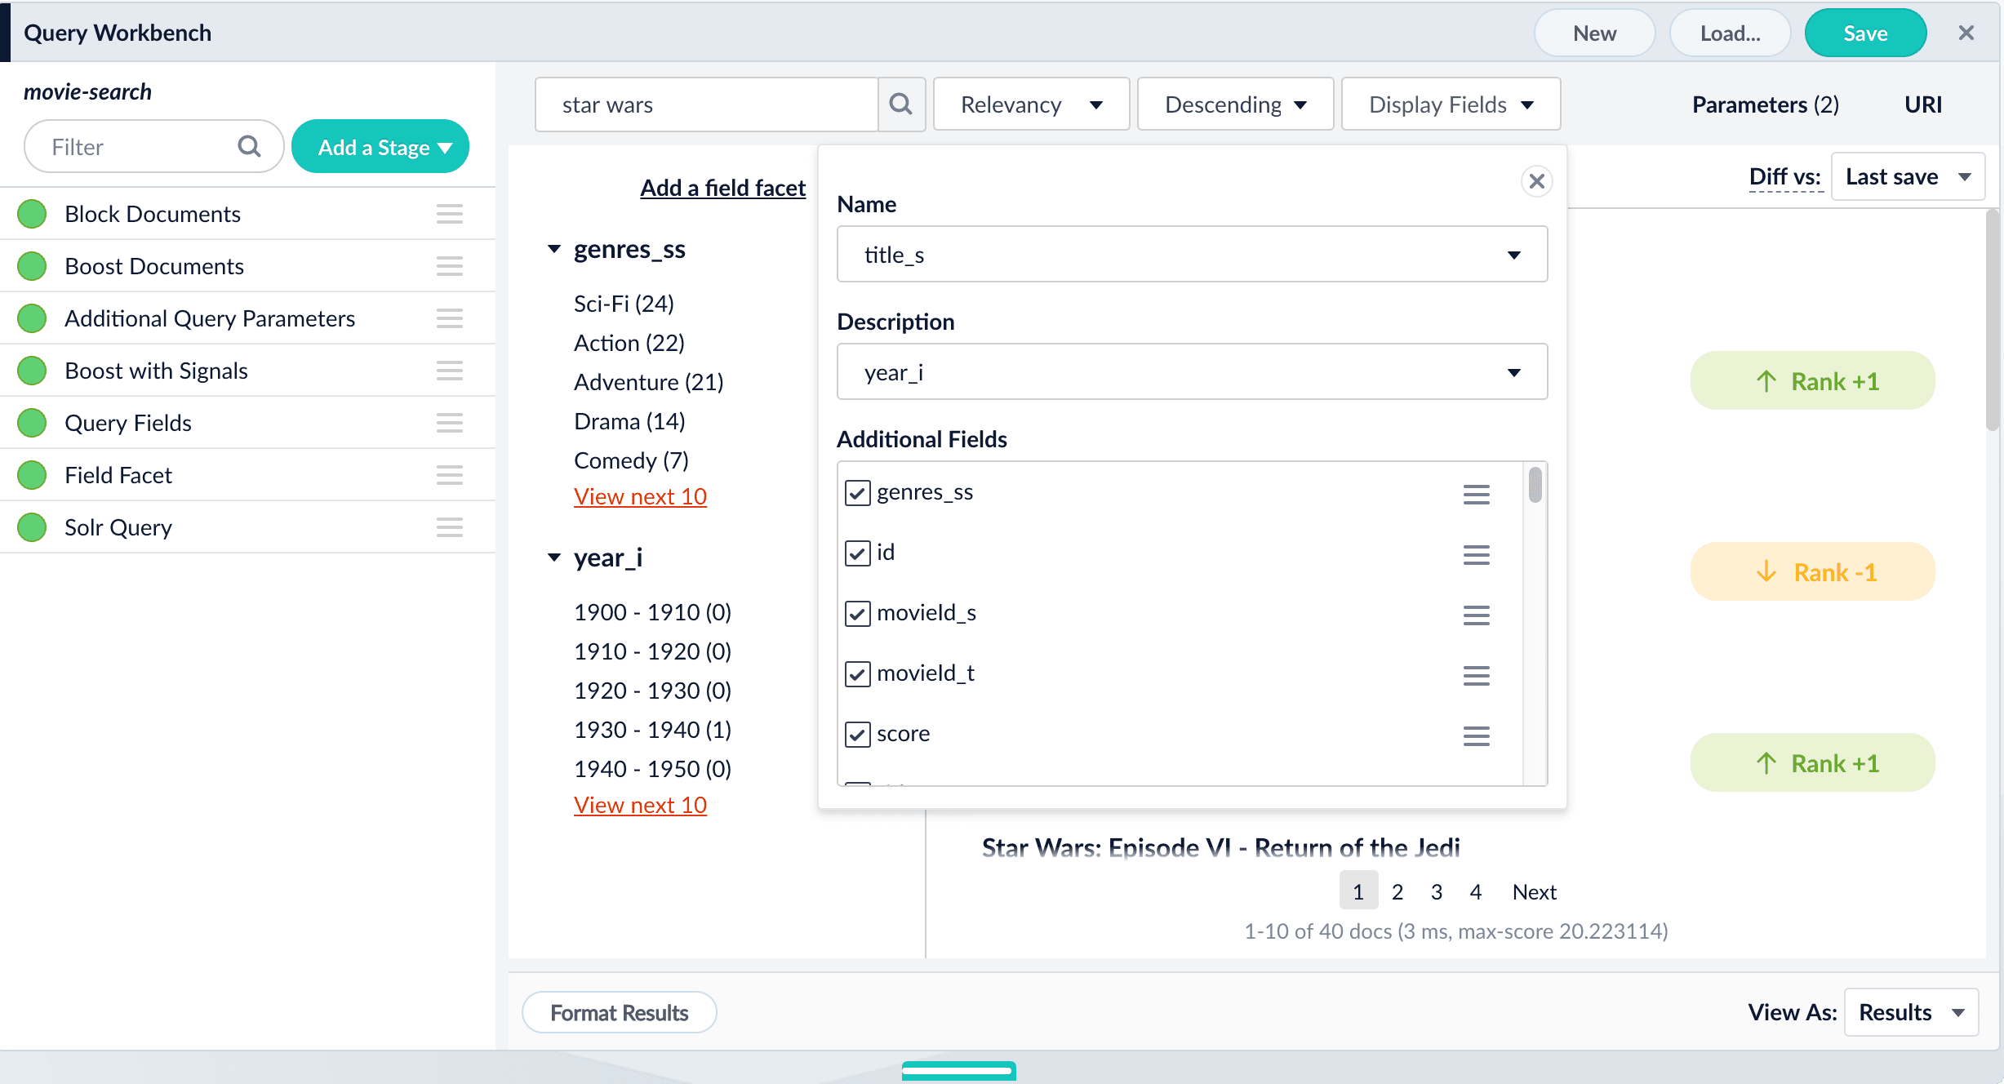Open the Name dropdown showing title_s
Image resolution: width=2004 pixels, height=1084 pixels.
click(1192, 255)
